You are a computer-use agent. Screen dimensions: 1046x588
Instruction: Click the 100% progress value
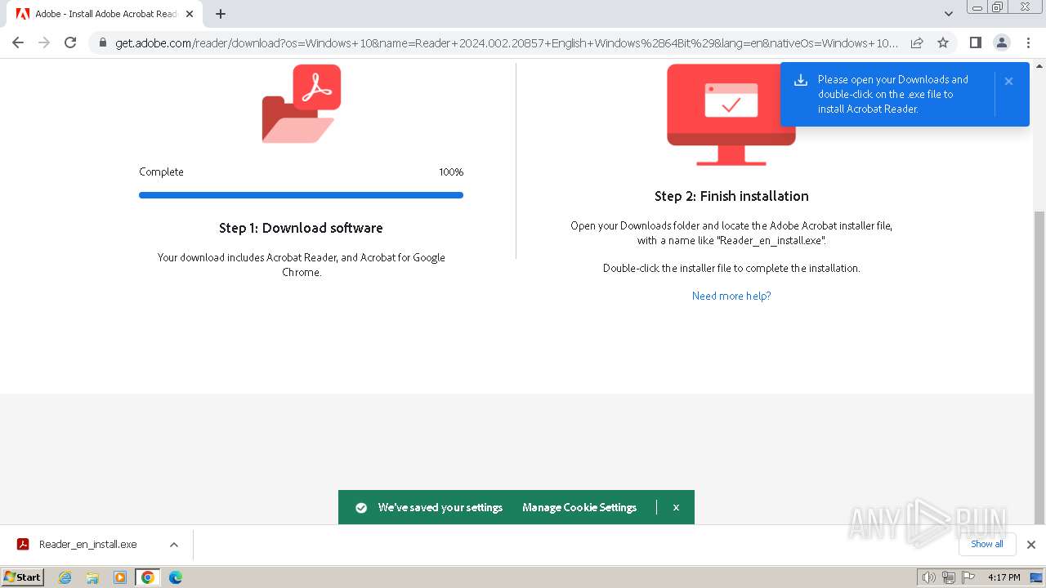click(x=451, y=171)
